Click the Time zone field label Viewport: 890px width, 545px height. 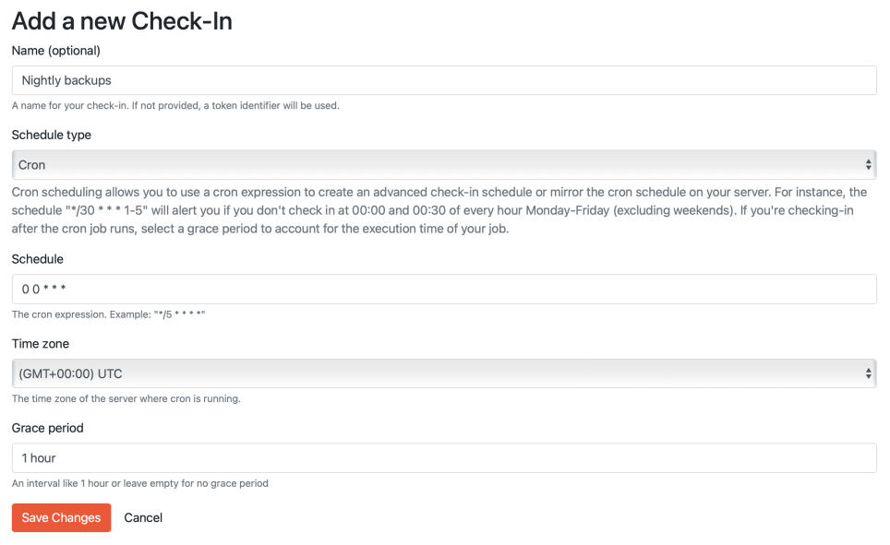pos(39,344)
